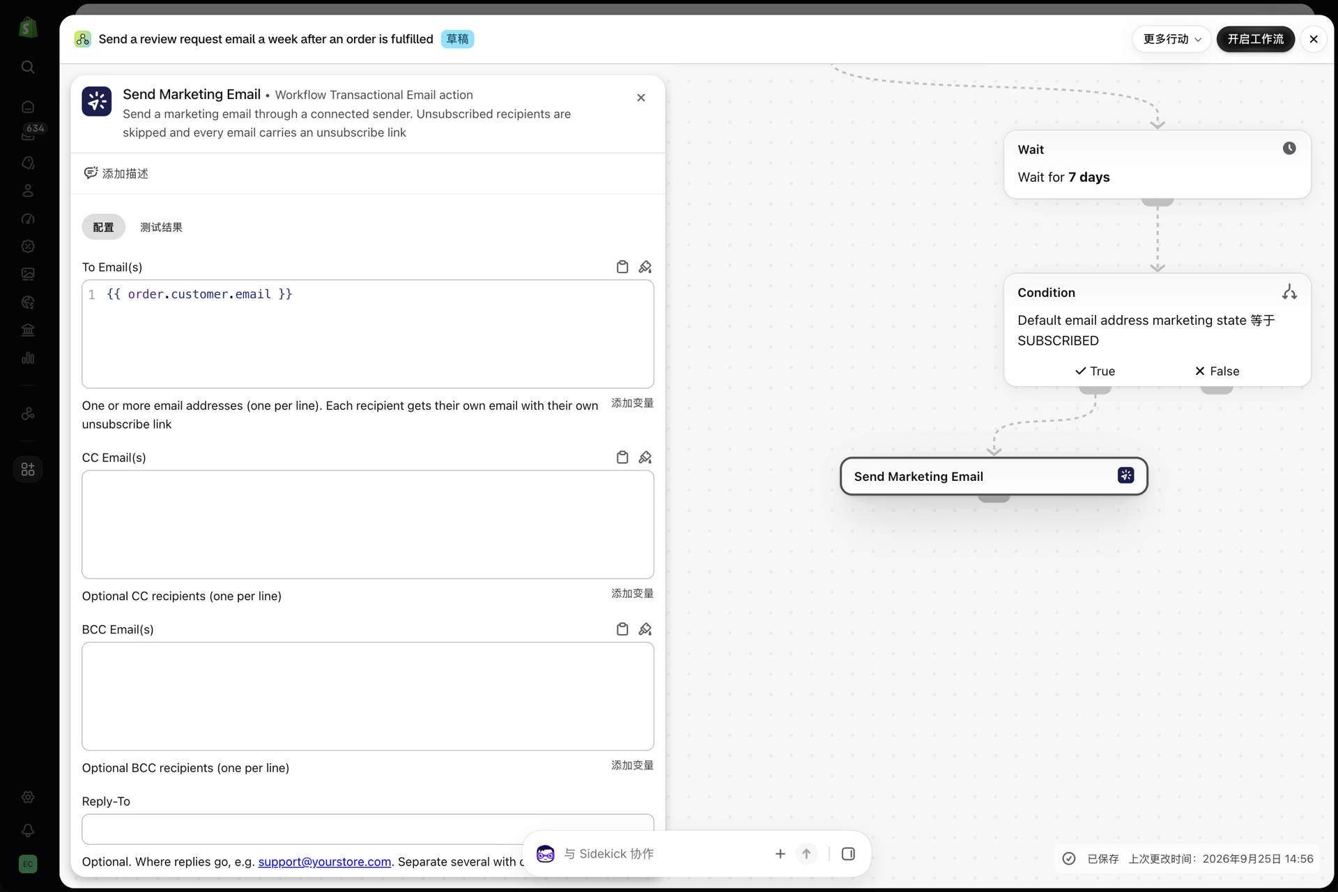Viewport: 1338px width, 892px height.
Task: Open notifications bell icon
Action: point(28,830)
